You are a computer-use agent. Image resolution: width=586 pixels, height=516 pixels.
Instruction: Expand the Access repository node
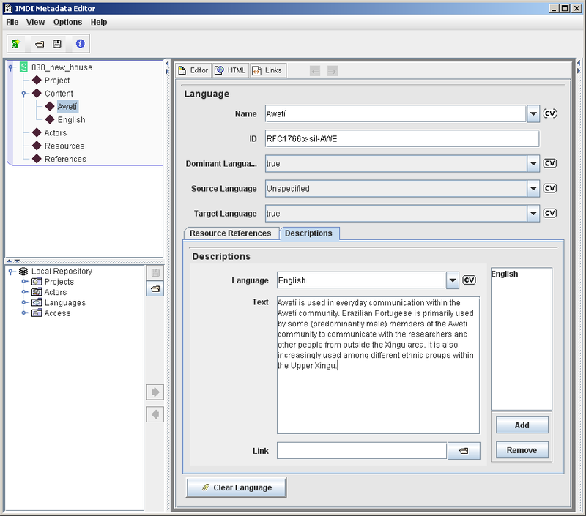tap(24, 313)
